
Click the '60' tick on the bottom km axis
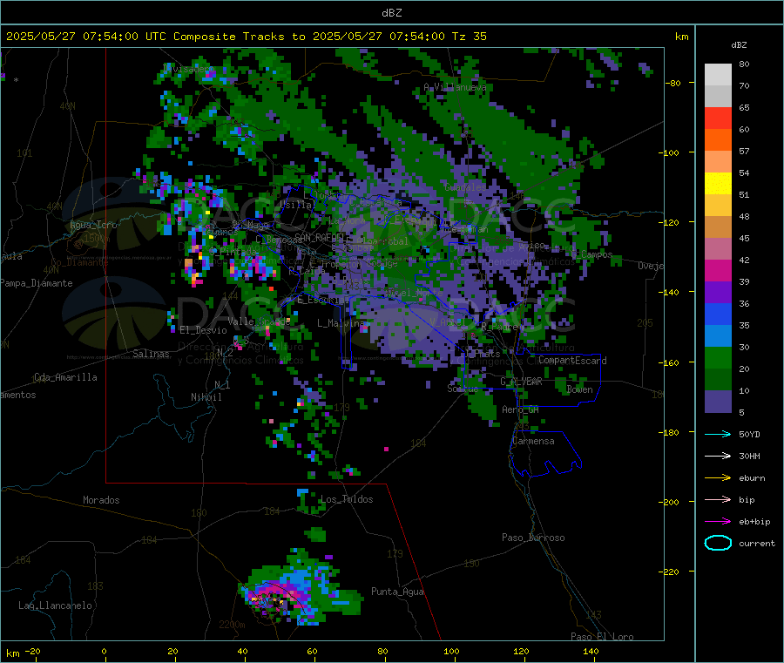point(312,651)
